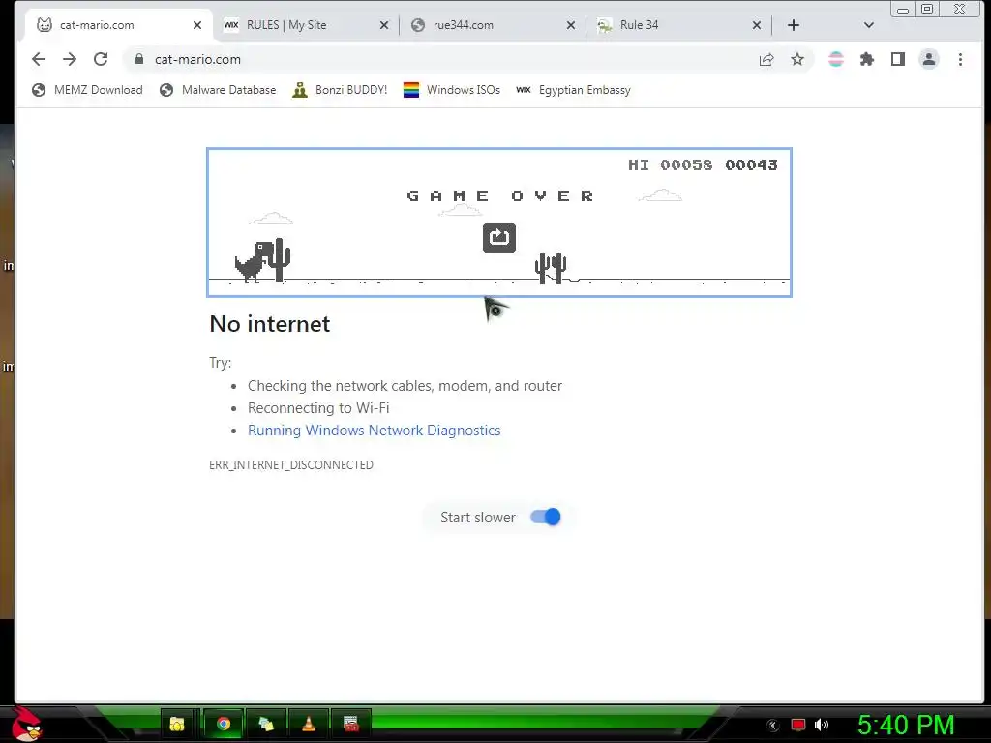Close the Rule 34 tab
The image size is (991, 743).
757,25
